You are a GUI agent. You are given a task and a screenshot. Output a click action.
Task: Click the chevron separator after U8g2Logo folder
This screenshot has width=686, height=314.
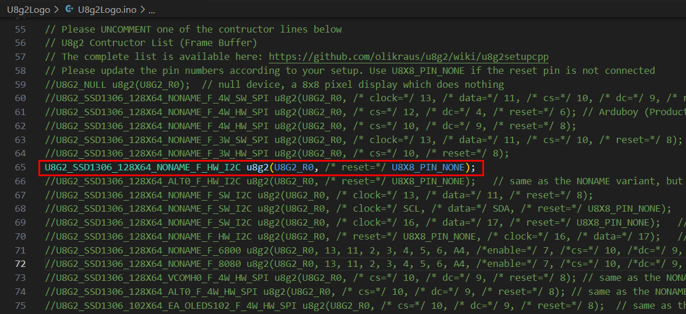[x=56, y=9]
